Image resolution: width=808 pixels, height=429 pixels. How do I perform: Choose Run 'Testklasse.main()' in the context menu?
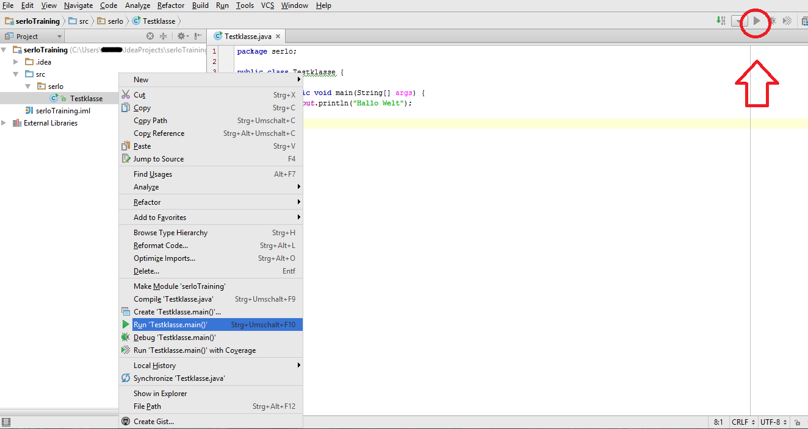coord(211,325)
